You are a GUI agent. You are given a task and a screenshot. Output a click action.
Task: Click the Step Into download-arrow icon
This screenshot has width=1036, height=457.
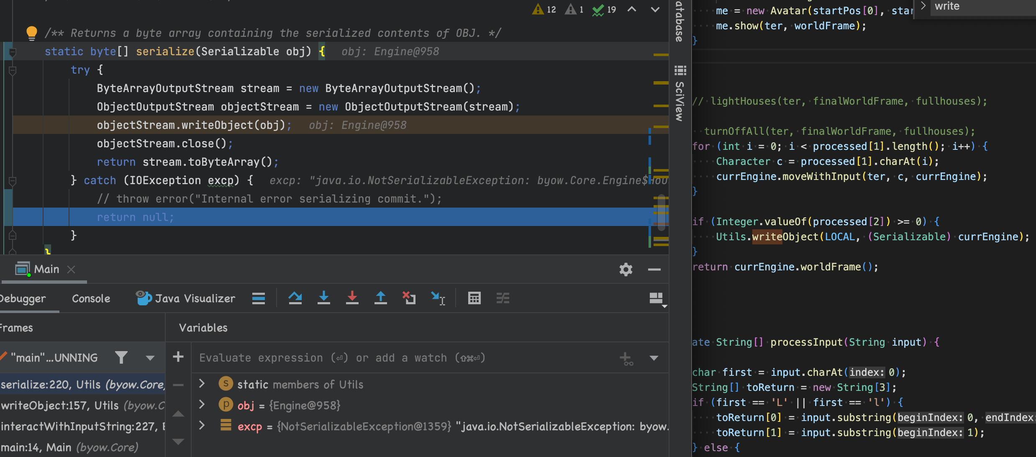click(323, 298)
